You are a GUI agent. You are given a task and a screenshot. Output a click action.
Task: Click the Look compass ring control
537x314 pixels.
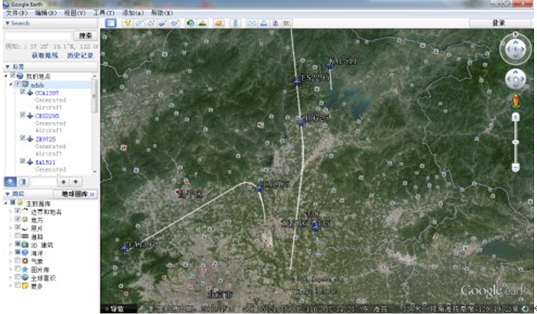515,49
